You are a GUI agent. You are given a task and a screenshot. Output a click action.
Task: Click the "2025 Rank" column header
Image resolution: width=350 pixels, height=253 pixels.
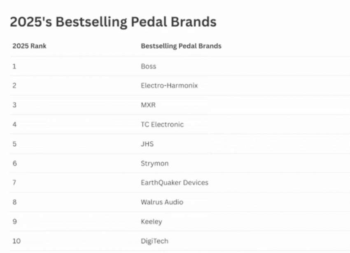(29, 46)
